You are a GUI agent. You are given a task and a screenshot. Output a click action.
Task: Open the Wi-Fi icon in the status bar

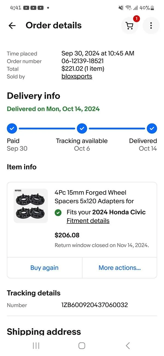tap(128, 8)
